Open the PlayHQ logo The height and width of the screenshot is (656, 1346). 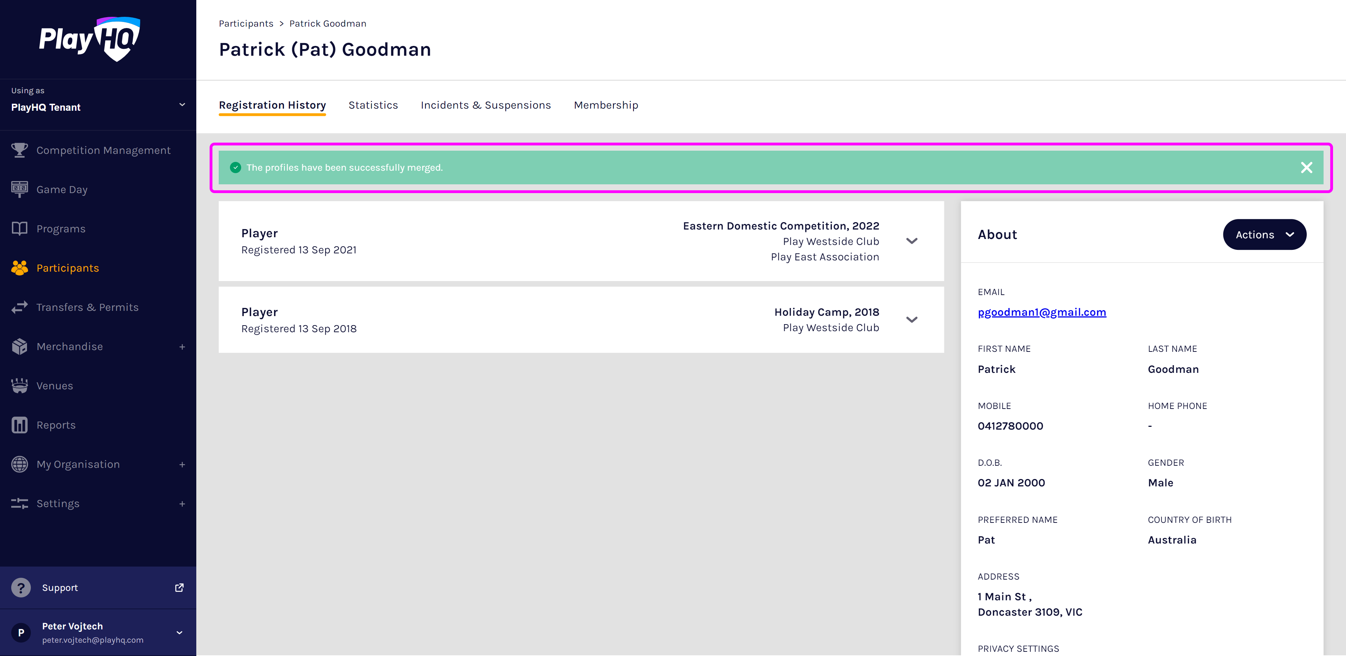[x=90, y=39]
